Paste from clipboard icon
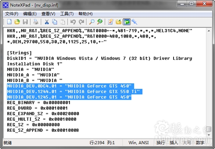The image size is (215, 149). [63, 22]
